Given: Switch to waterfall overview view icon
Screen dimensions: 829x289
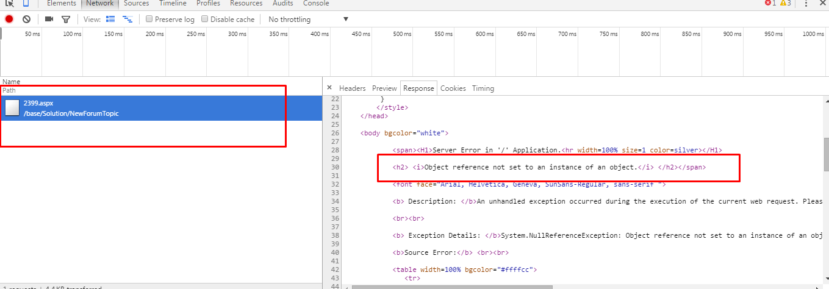Looking at the screenshot, I should click(x=127, y=20).
